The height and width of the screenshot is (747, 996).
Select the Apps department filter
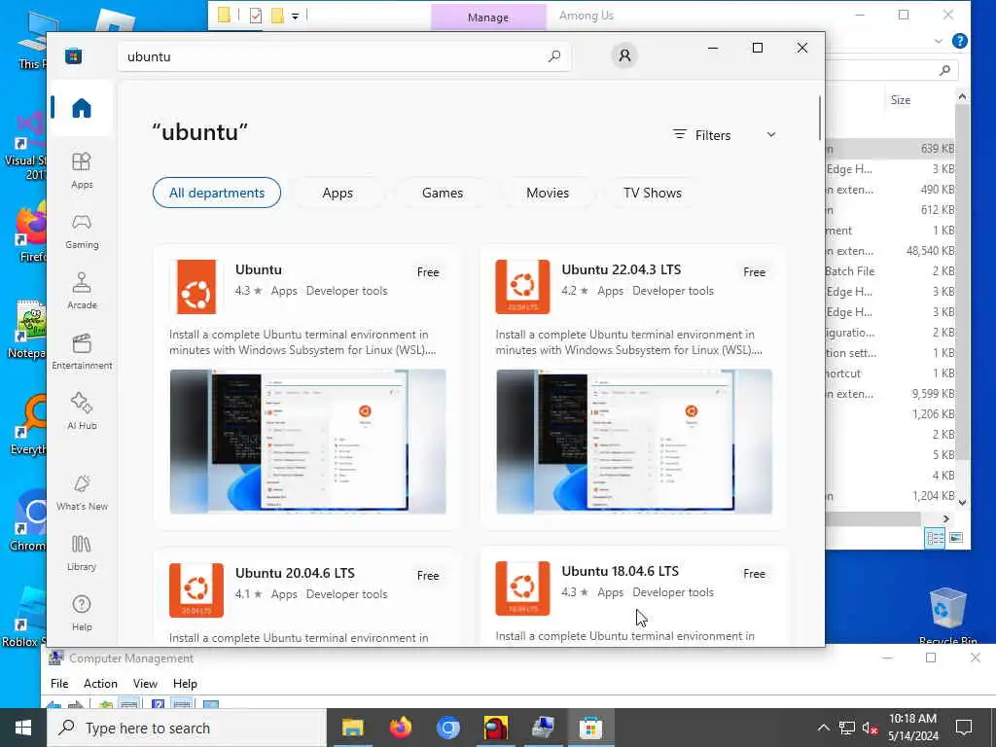[x=338, y=193]
